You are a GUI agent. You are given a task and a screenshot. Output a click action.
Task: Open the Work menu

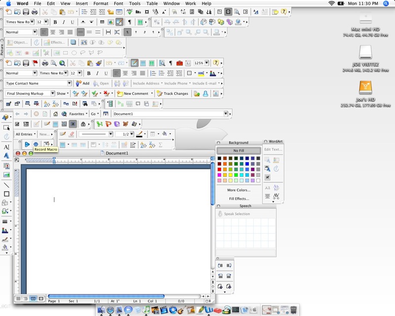tap(191, 3)
